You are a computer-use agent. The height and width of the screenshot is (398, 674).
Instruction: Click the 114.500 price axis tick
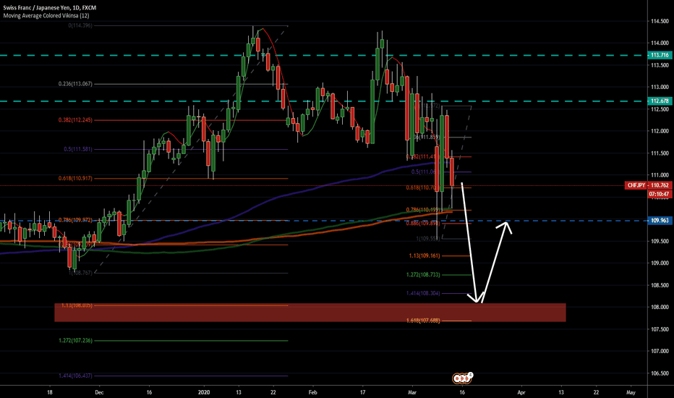pos(660,21)
